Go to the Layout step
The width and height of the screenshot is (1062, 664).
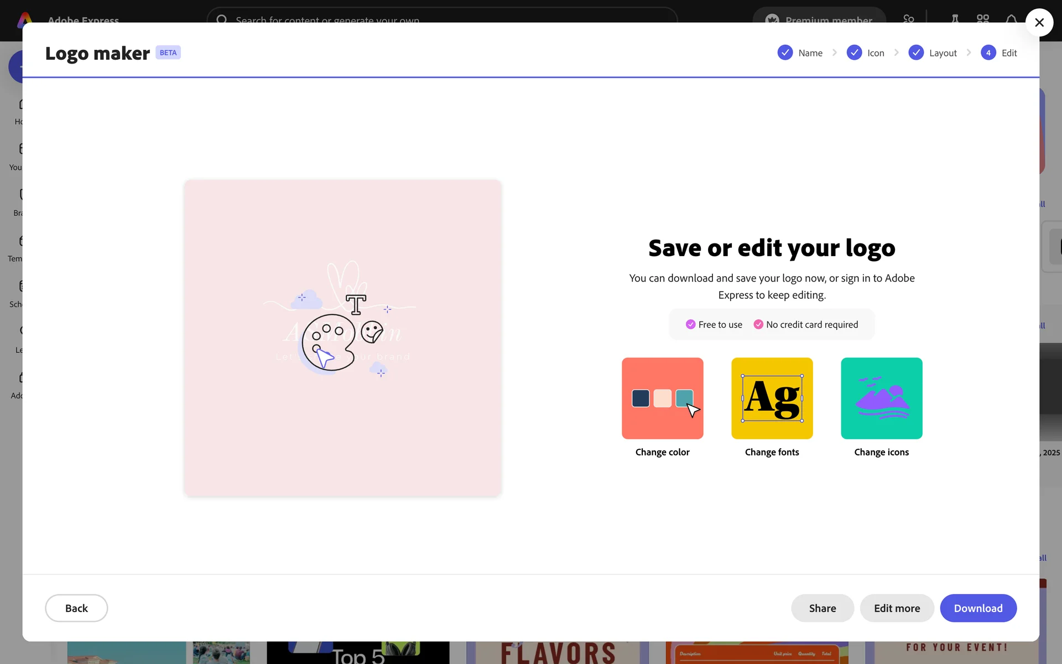click(x=943, y=53)
